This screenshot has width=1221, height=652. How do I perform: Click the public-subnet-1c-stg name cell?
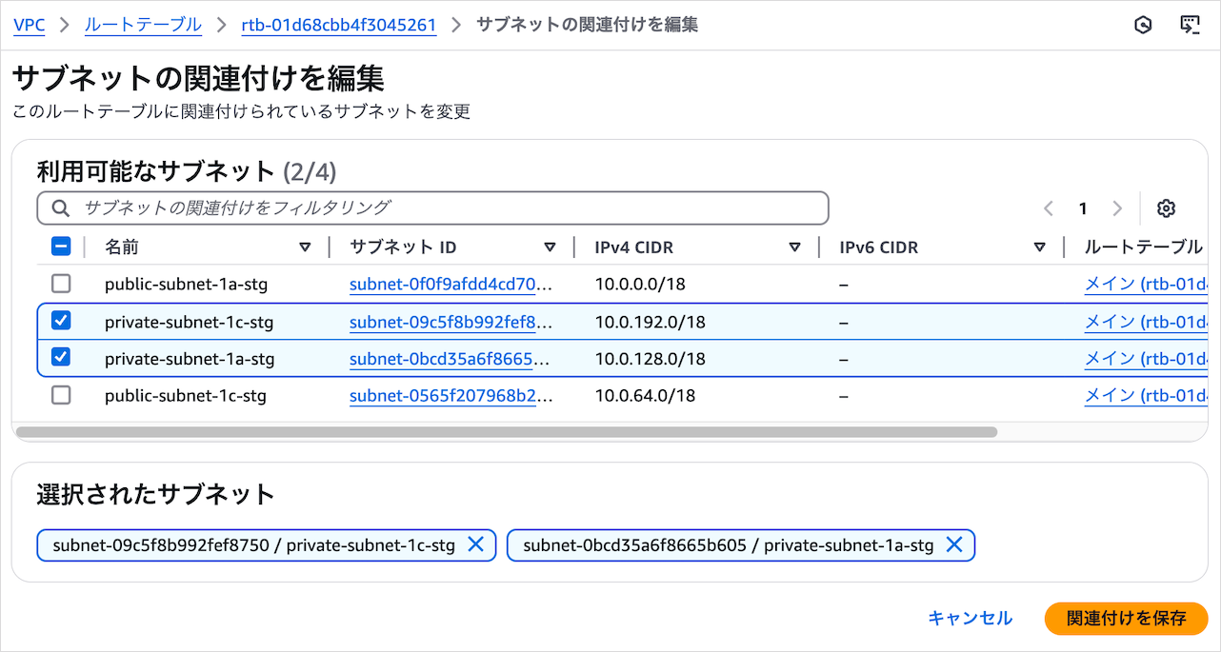[x=186, y=396]
